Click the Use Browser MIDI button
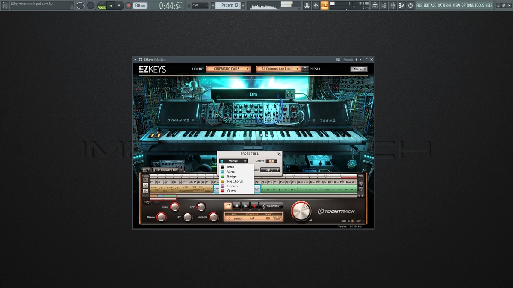513x288 pixels. click(165, 170)
